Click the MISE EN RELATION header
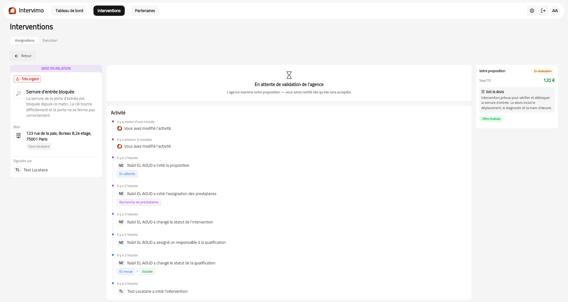The width and height of the screenshot is (568, 302). pyautogui.click(x=56, y=68)
